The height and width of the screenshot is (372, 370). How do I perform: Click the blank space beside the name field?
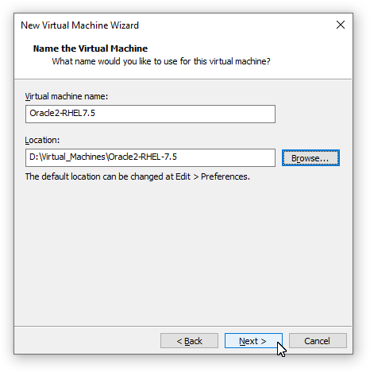tap(312, 114)
